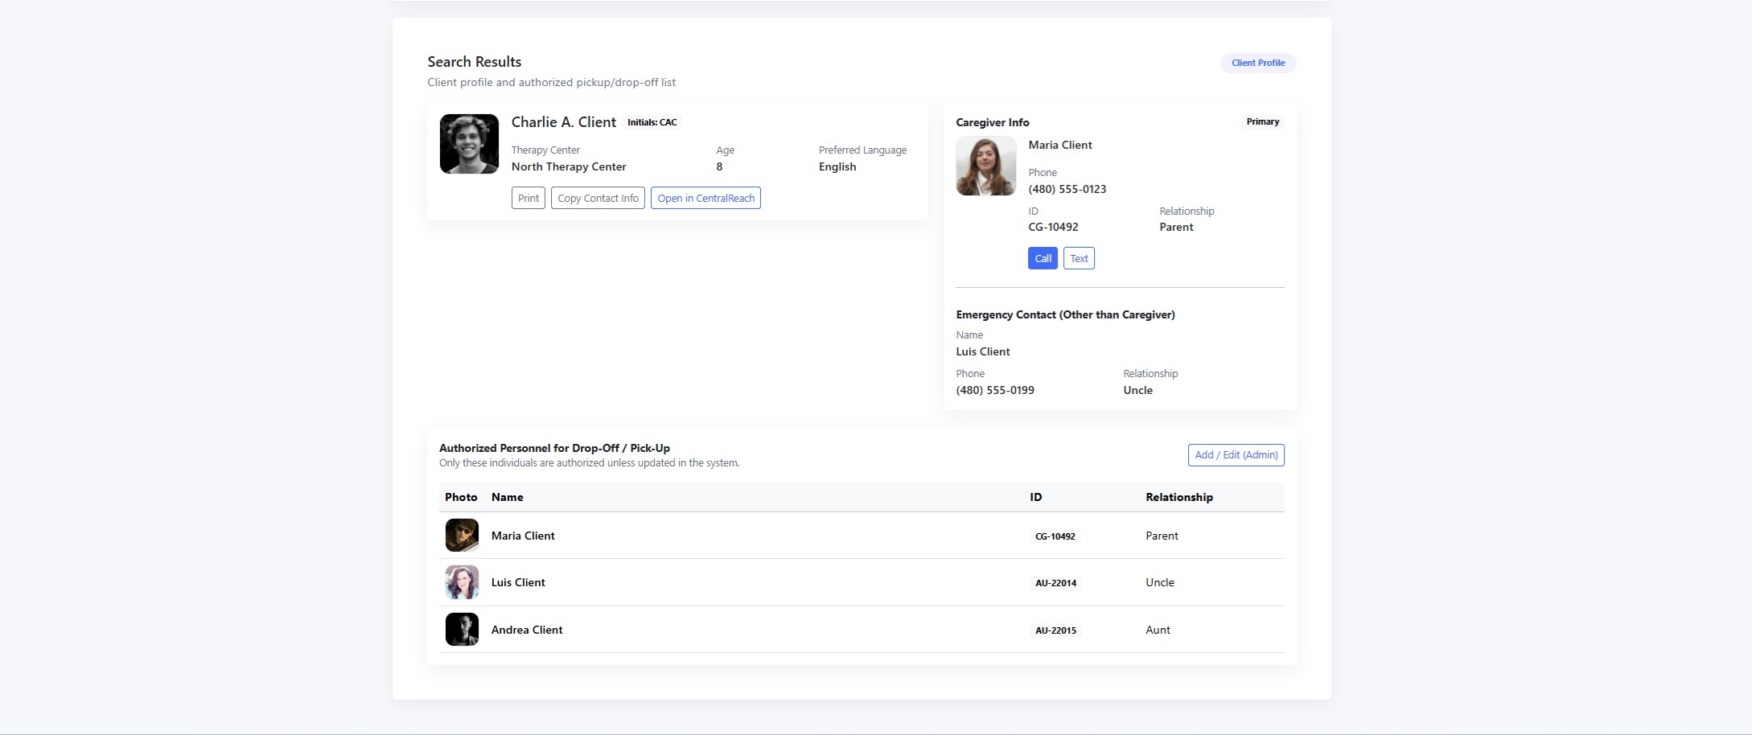This screenshot has height=735, width=1752.
Task: Click Charlie A. Client's profile photo
Action: 469,144
